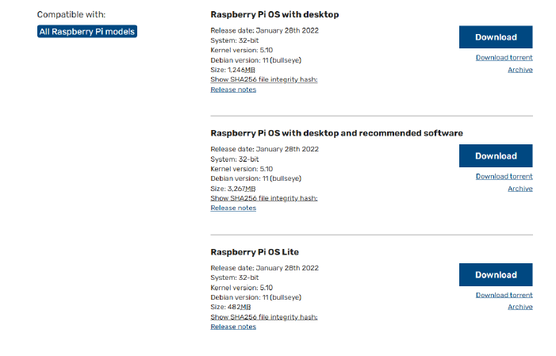Open Download torrent link for OS with desktop

point(504,58)
